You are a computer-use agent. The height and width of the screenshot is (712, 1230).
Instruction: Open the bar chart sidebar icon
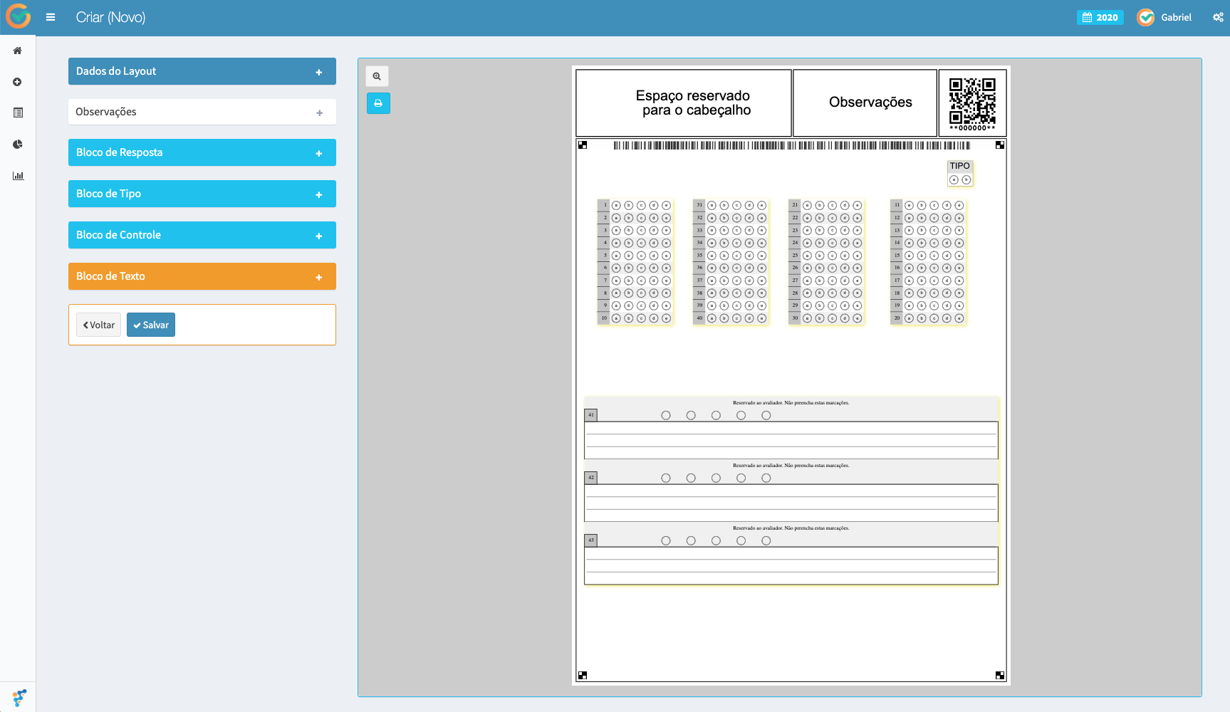[x=18, y=175]
